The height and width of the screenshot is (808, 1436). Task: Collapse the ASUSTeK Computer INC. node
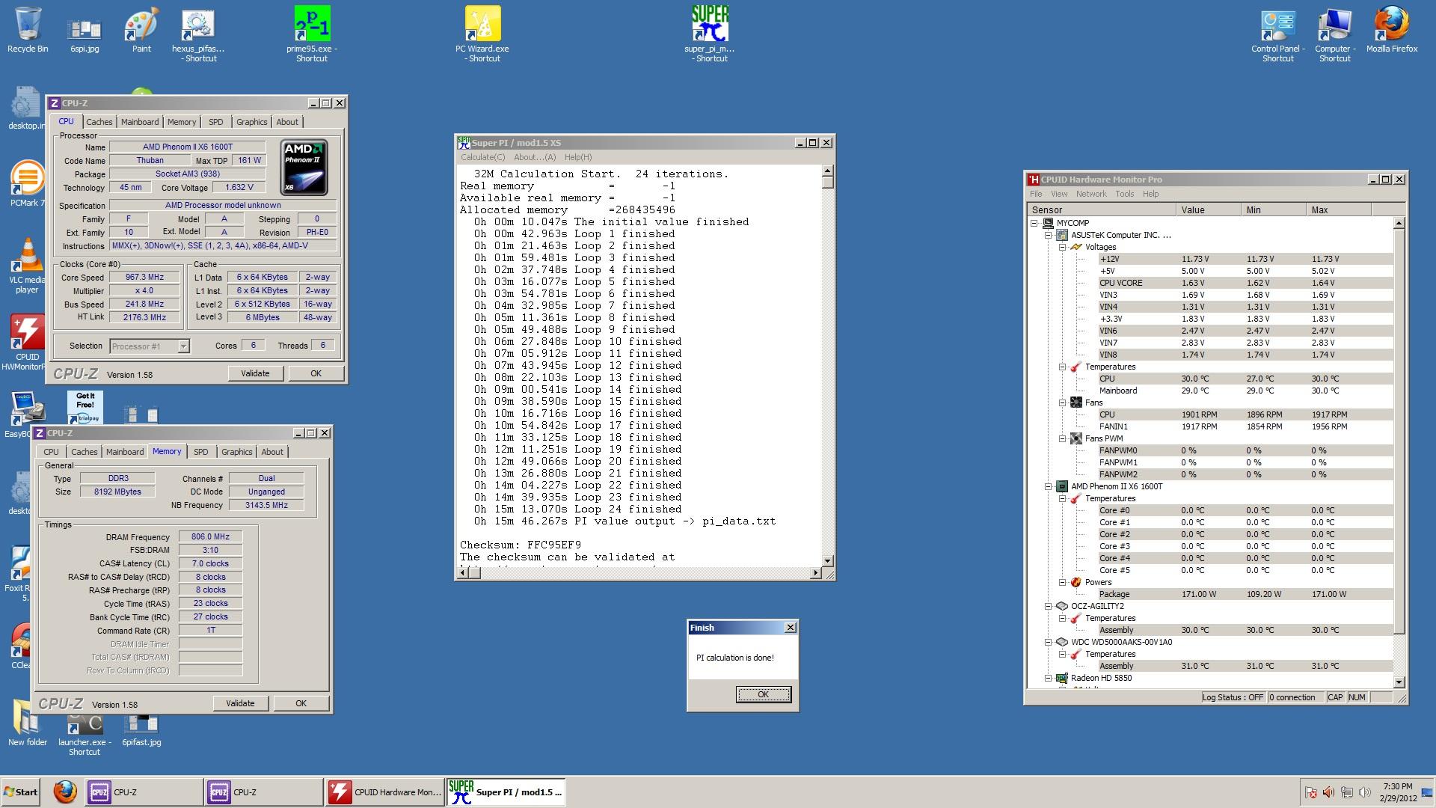(x=1049, y=235)
